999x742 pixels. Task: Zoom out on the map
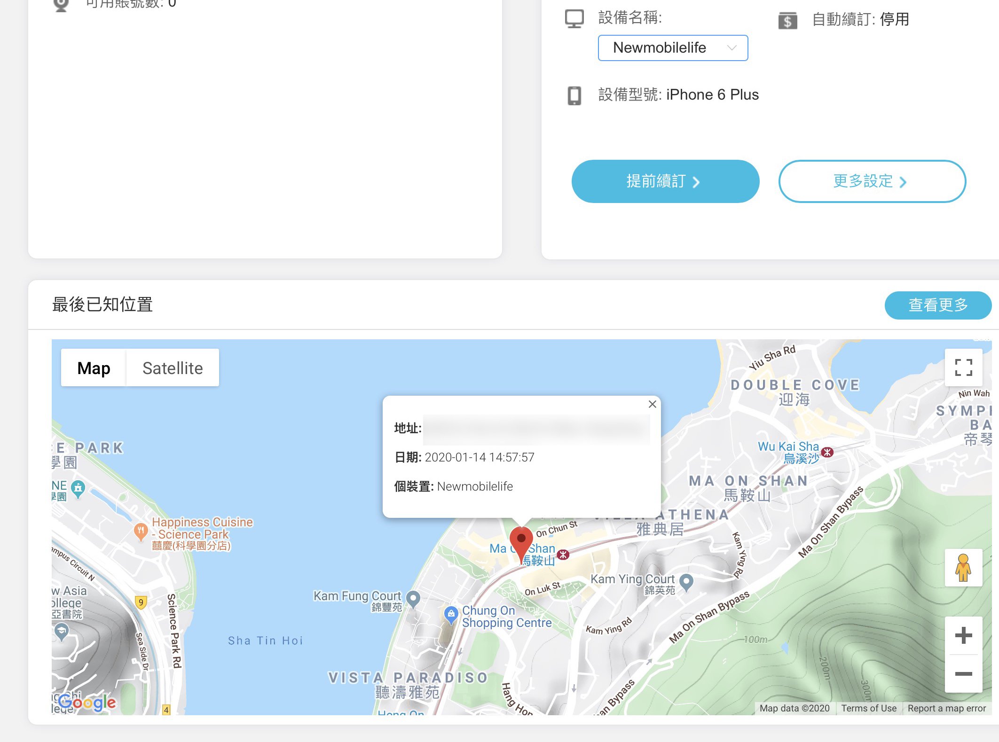coord(963,673)
